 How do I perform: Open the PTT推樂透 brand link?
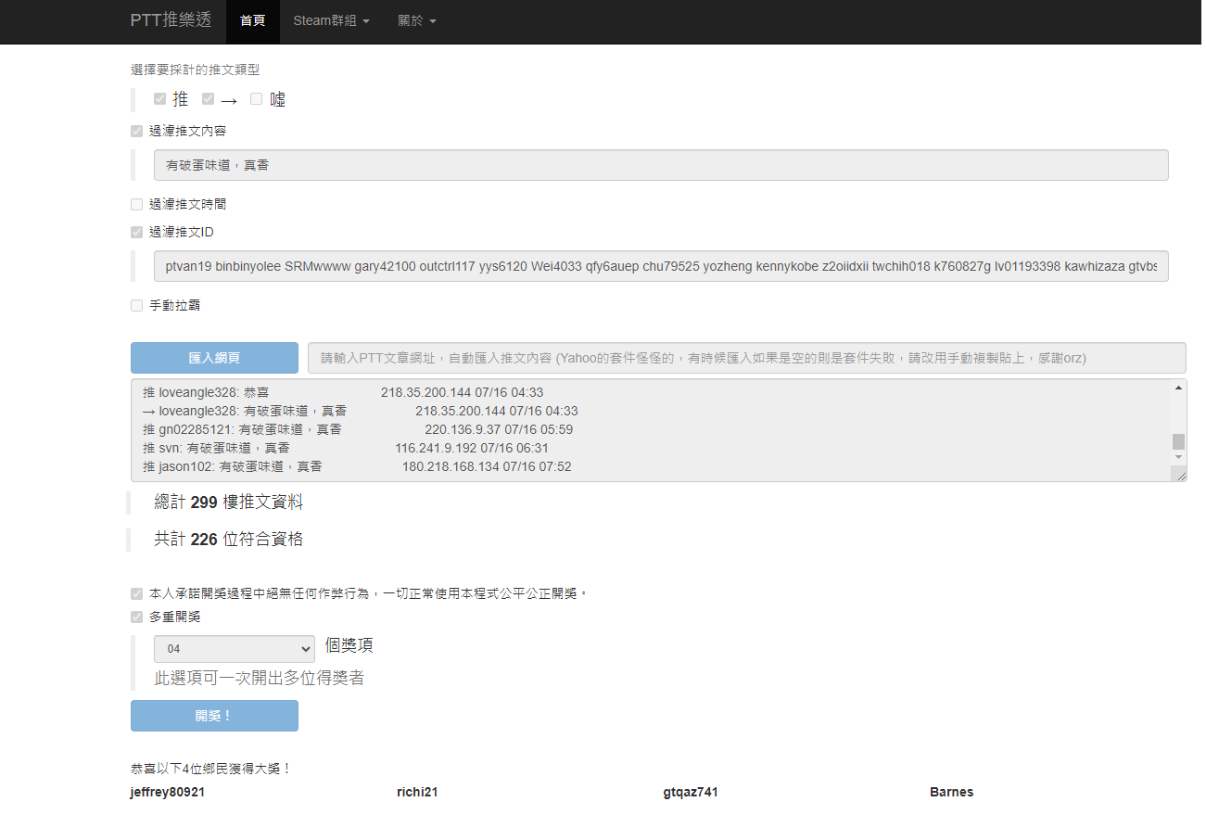[171, 20]
